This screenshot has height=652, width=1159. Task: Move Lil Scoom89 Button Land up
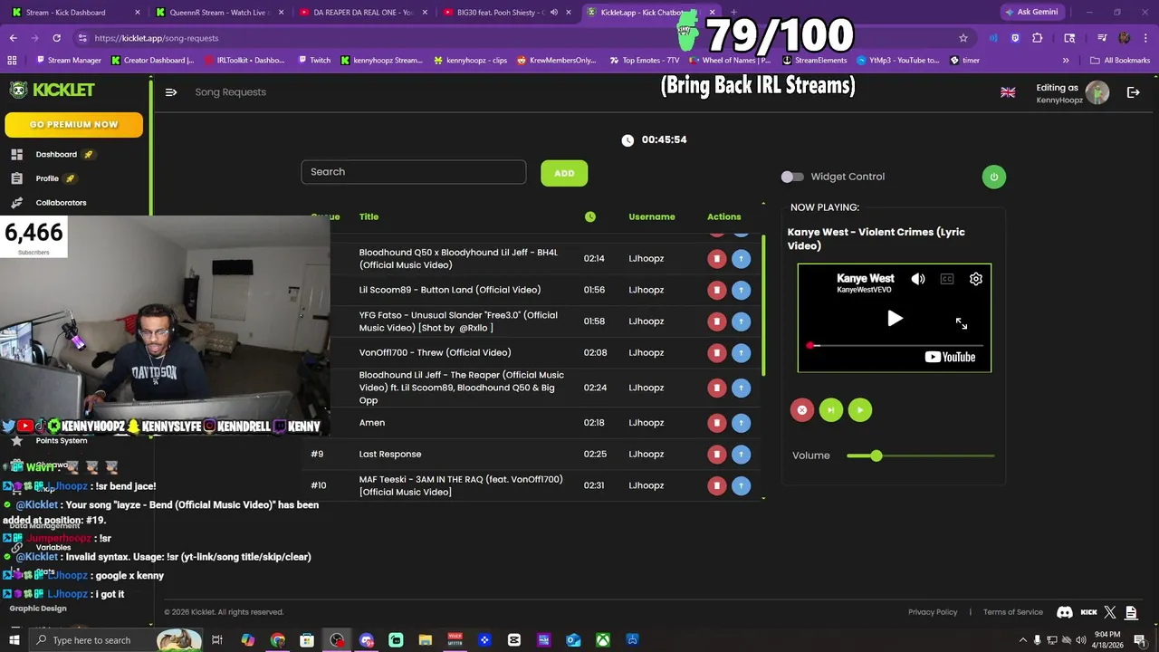[741, 290]
